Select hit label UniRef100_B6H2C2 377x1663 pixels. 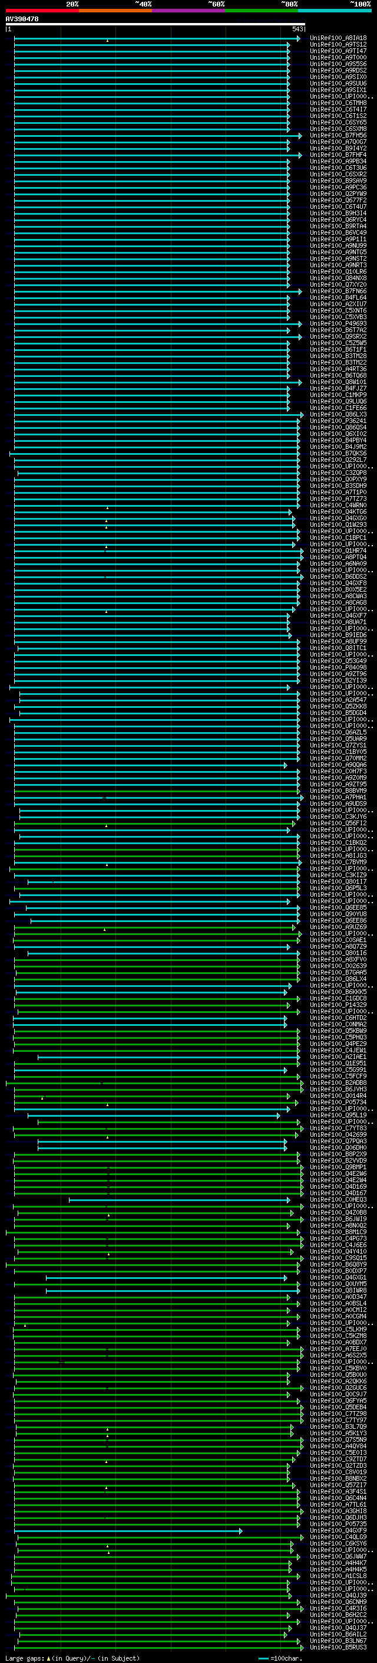(338, 1615)
